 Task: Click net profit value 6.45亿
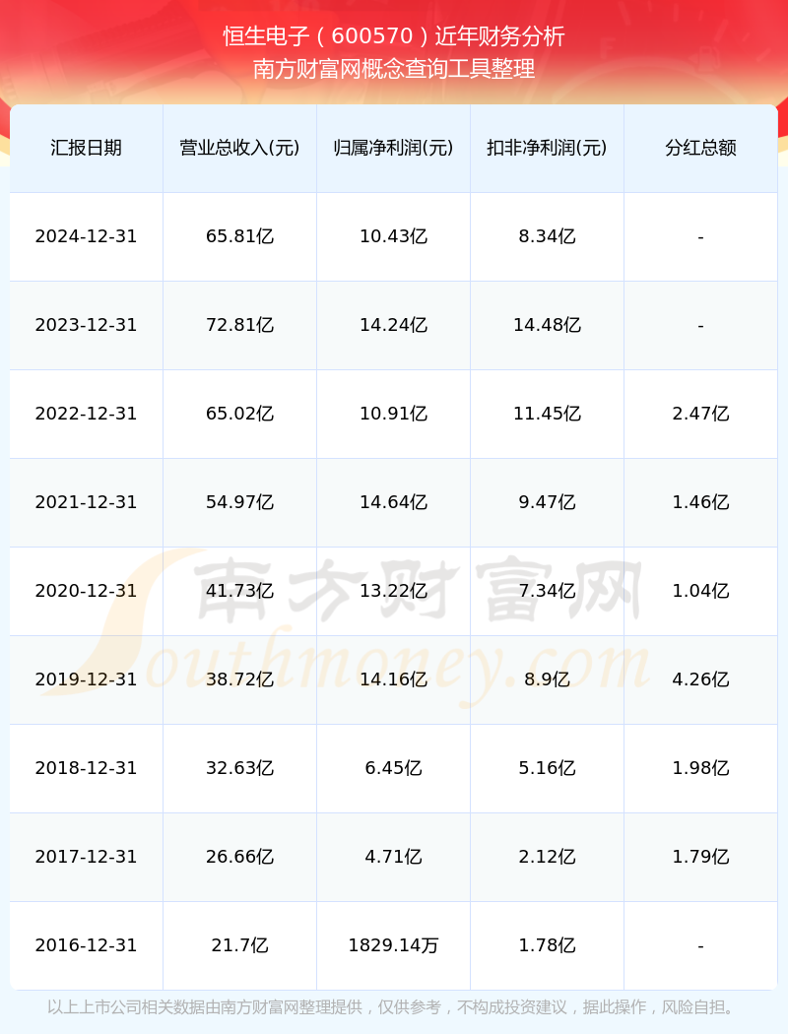tap(394, 768)
